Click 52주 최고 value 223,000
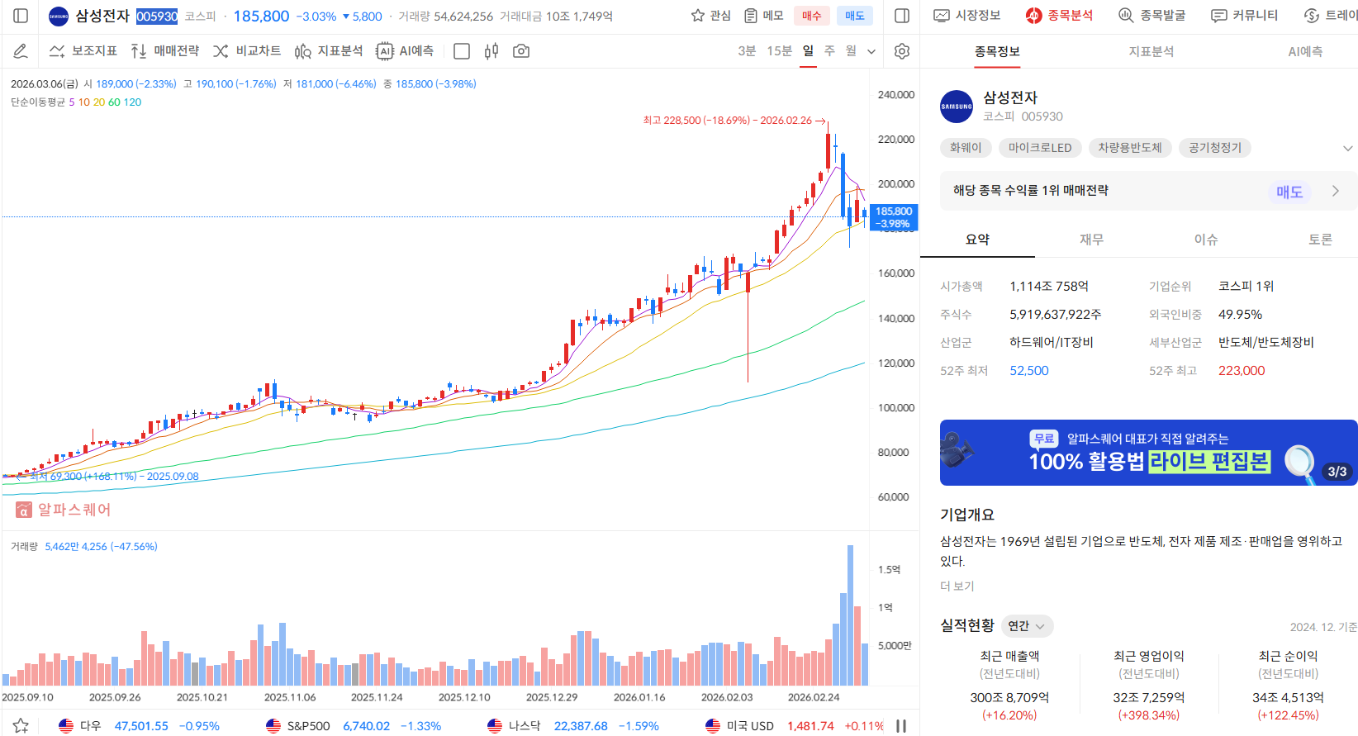 (1242, 371)
